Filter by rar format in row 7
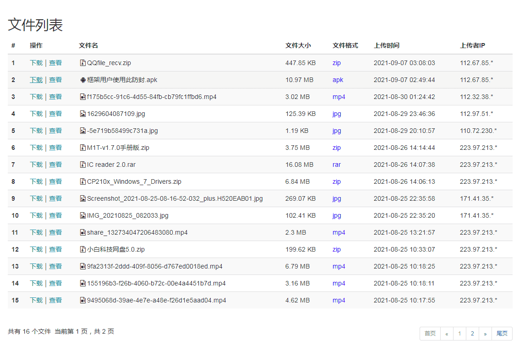The height and width of the screenshot is (357, 519). coord(337,165)
